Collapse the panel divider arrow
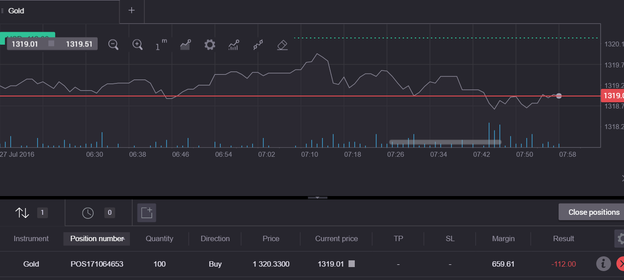 coord(317,197)
